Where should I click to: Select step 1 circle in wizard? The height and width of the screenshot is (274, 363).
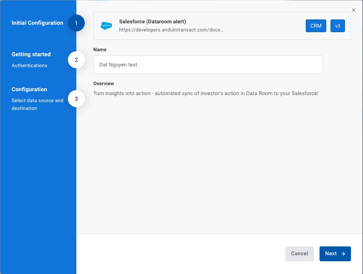coord(76,23)
